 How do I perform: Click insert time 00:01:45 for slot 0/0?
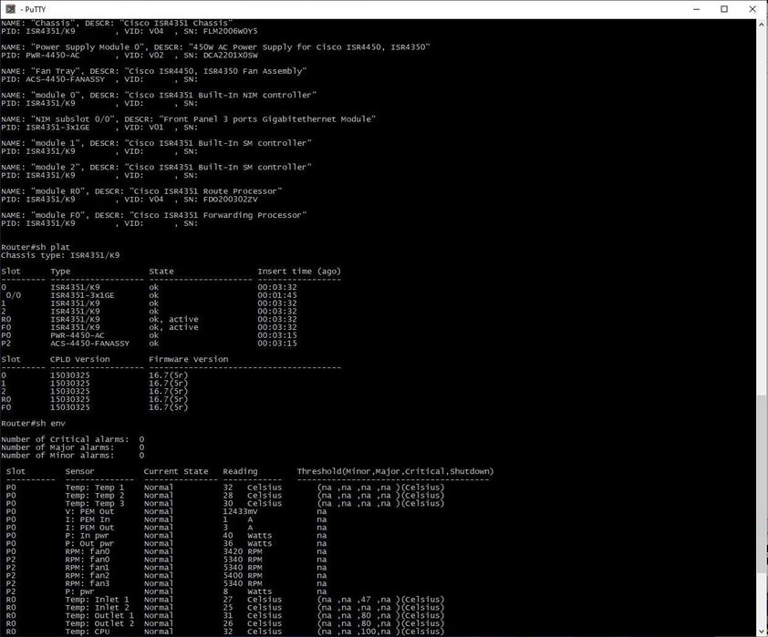(277, 295)
